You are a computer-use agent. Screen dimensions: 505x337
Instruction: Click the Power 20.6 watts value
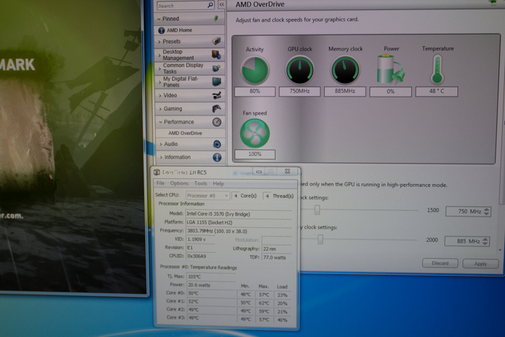coord(211,285)
